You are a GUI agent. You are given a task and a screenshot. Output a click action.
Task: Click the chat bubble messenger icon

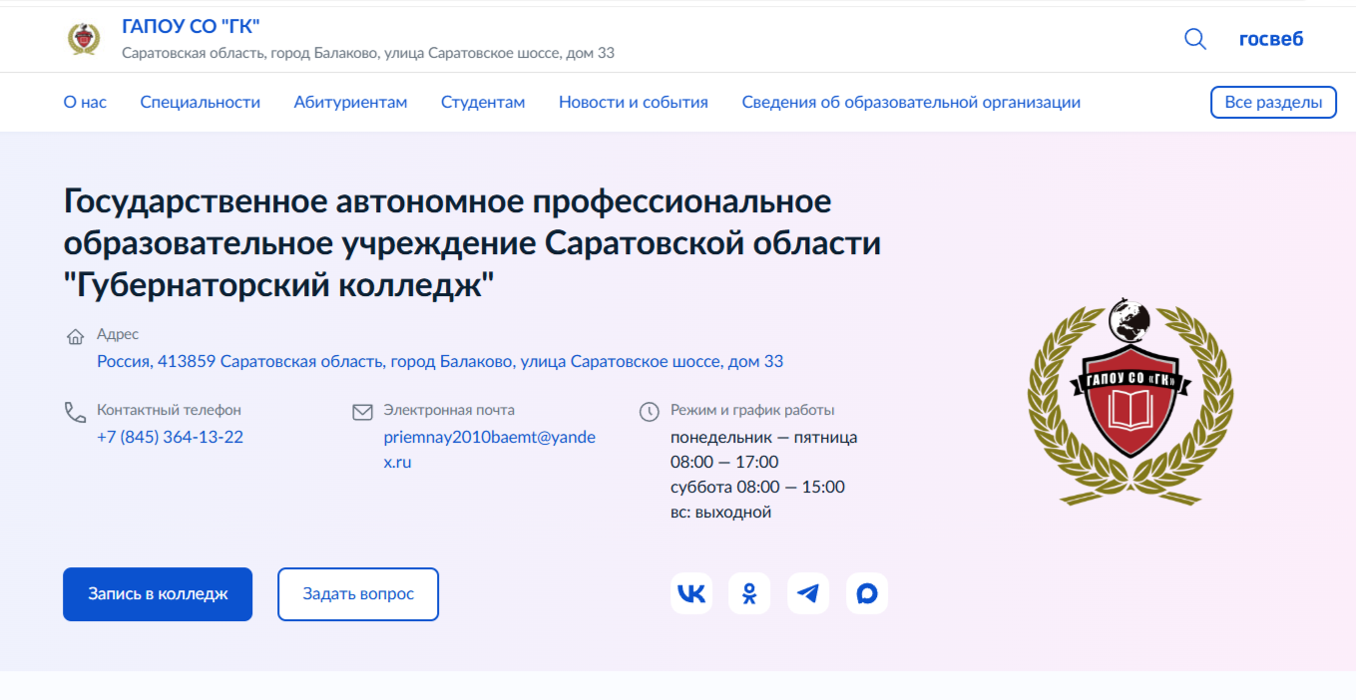[867, 593]
